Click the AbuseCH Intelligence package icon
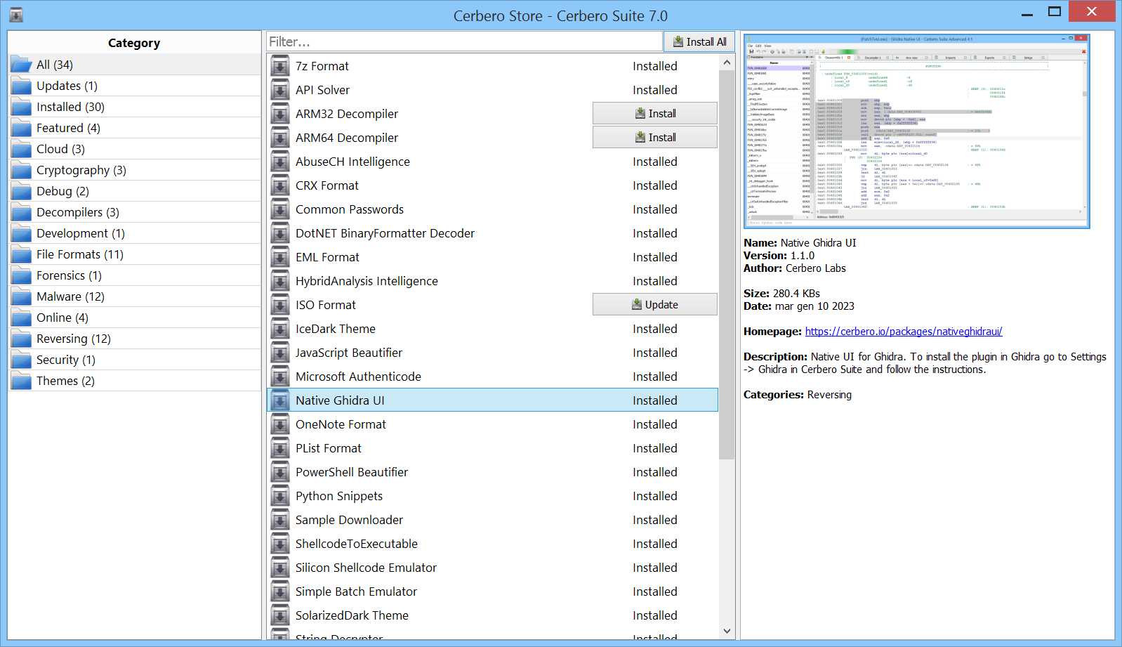Screen dimensions: 1122x647 point(280,162)
